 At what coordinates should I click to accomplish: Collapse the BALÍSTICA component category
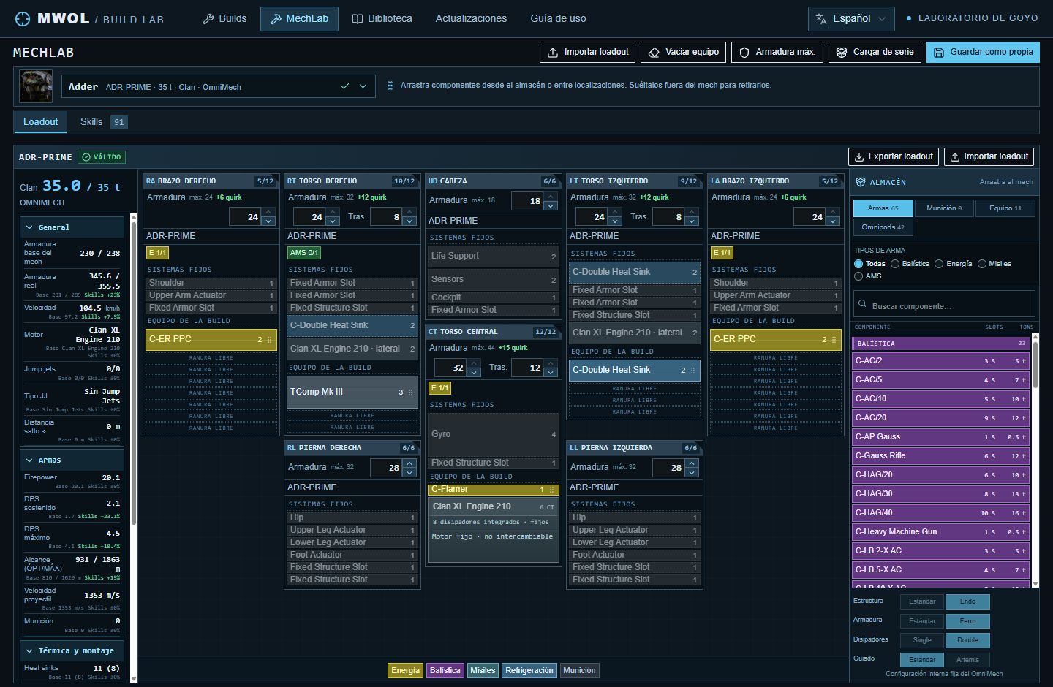click(941, 343)
